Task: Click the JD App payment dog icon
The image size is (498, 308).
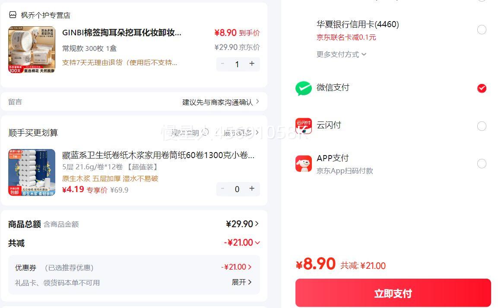Action: click(303, 164)
